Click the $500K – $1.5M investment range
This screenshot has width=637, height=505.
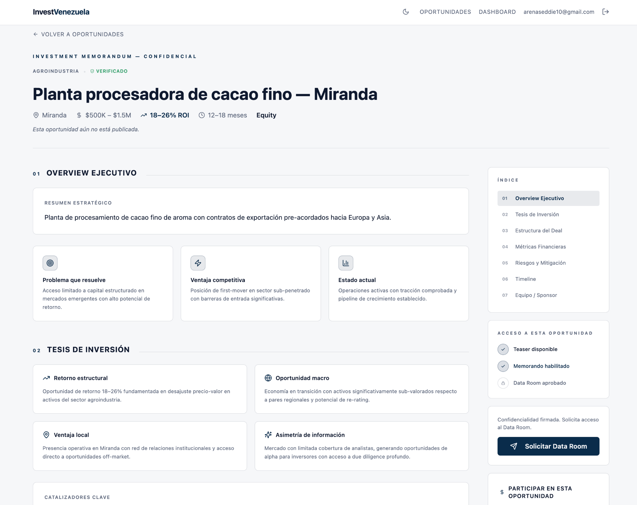tap(108, 115)
